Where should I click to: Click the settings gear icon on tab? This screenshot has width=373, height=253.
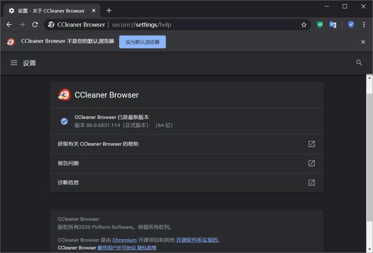pyautogui.click(x=11, y=11)
